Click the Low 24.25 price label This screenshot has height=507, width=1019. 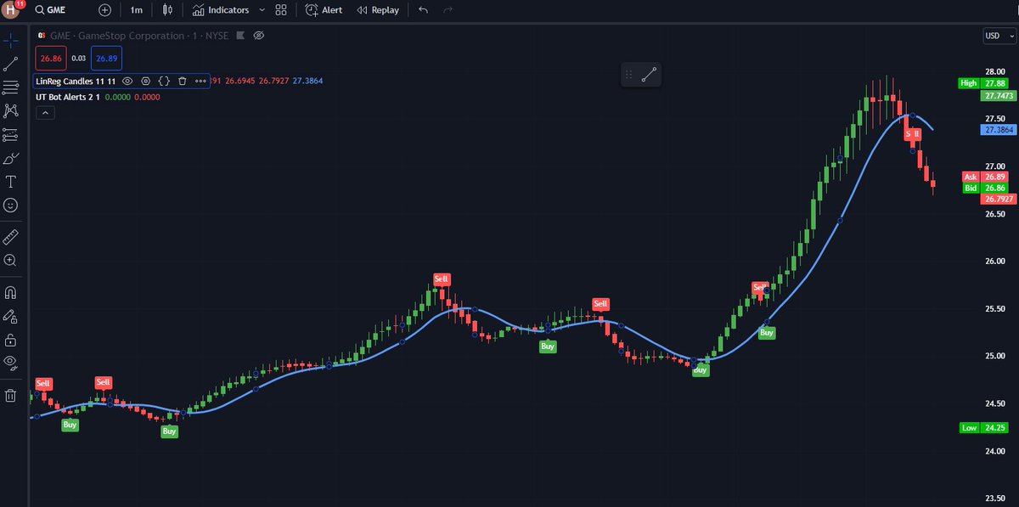click(983, 428)
